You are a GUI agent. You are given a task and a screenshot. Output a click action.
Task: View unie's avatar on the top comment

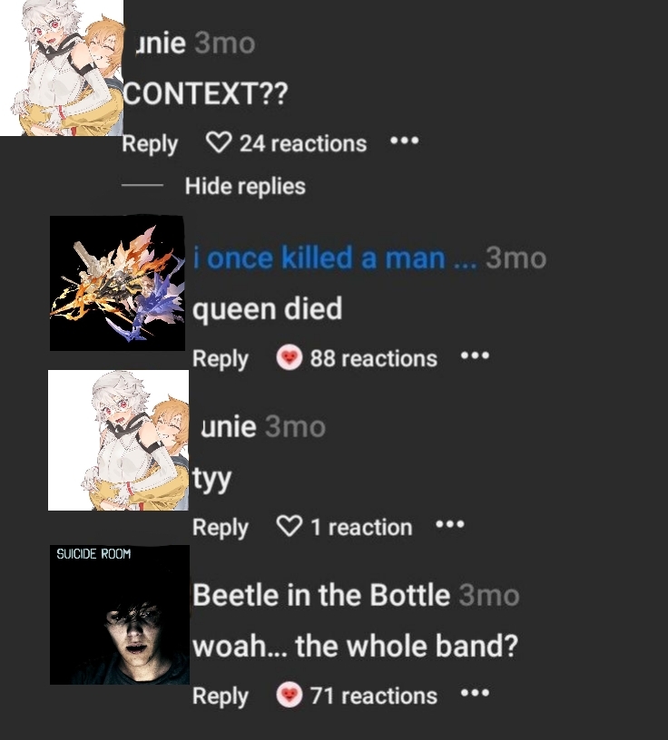click(x=61, y=68)
